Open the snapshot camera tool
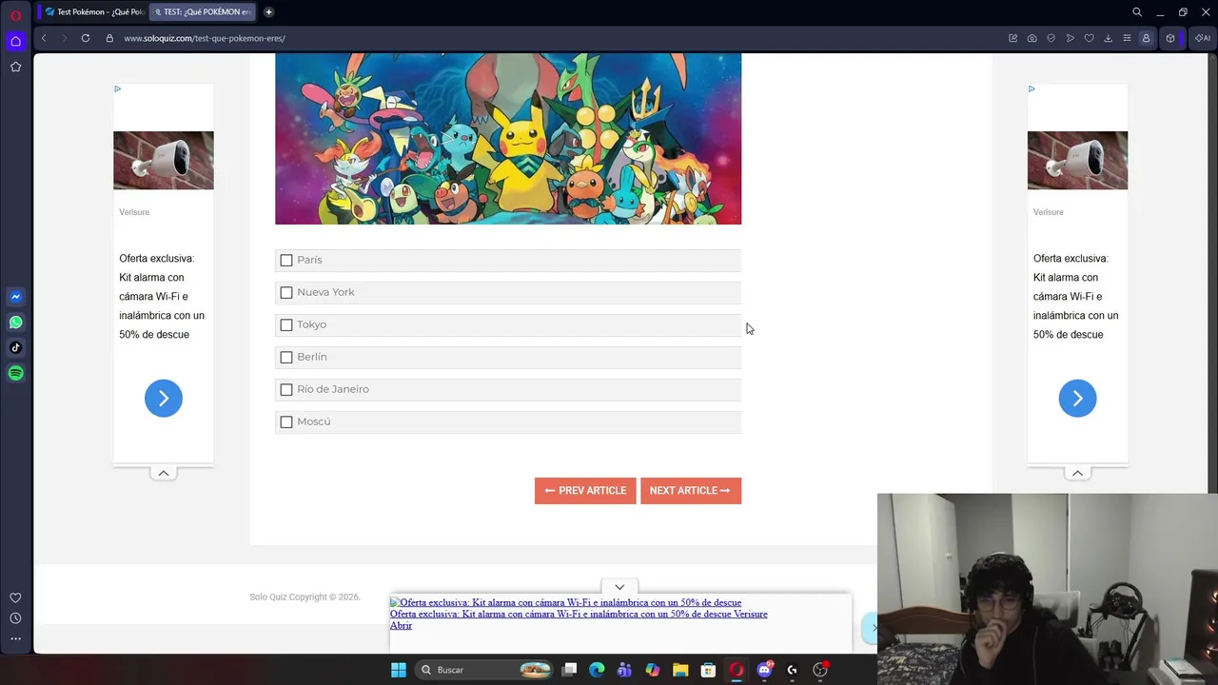This screenshot has height=685, width=1218. (x=1032, y=38)
